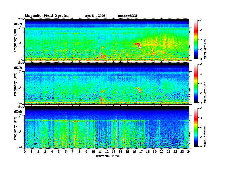
Task: Click hour "14" on the time axis
Action: click(x=120, y=152)
